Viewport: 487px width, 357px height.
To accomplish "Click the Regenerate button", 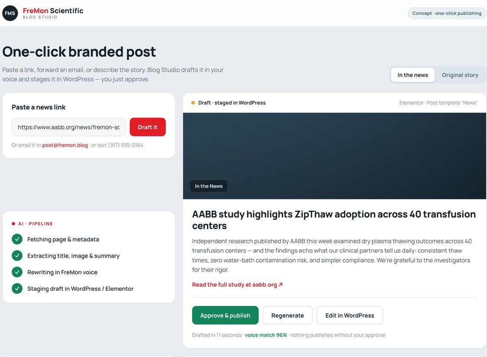I will click(x=287, y=315).
